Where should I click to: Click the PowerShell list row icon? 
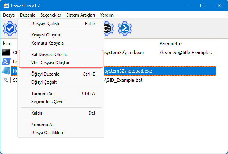pyautogui.click(x=6, y=62)
